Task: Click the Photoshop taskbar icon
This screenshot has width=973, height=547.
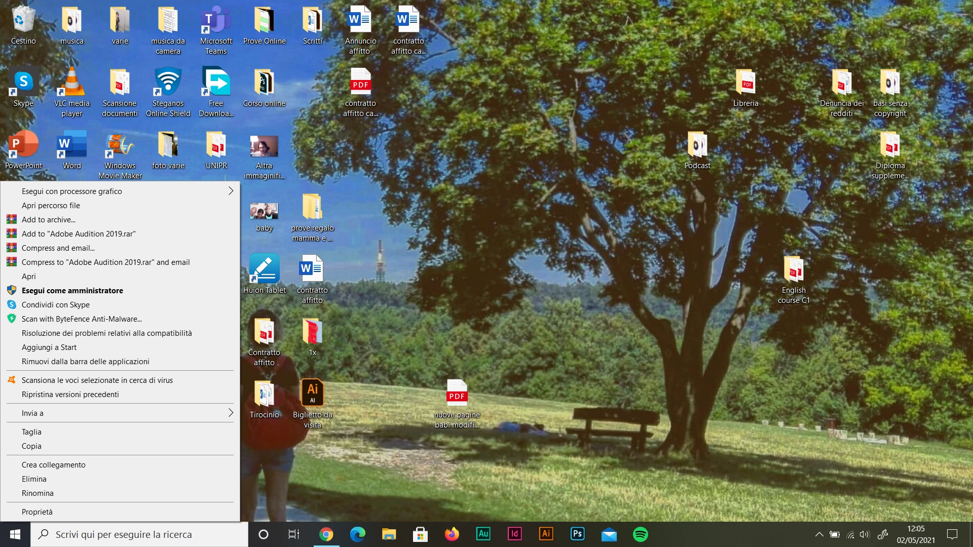Action: click(x=577, y=534)
